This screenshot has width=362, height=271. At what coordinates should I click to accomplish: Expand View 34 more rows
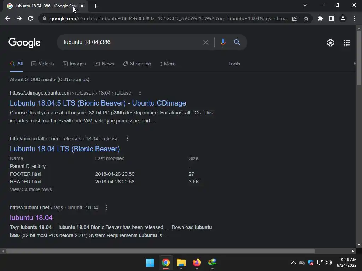coord(31,189)
